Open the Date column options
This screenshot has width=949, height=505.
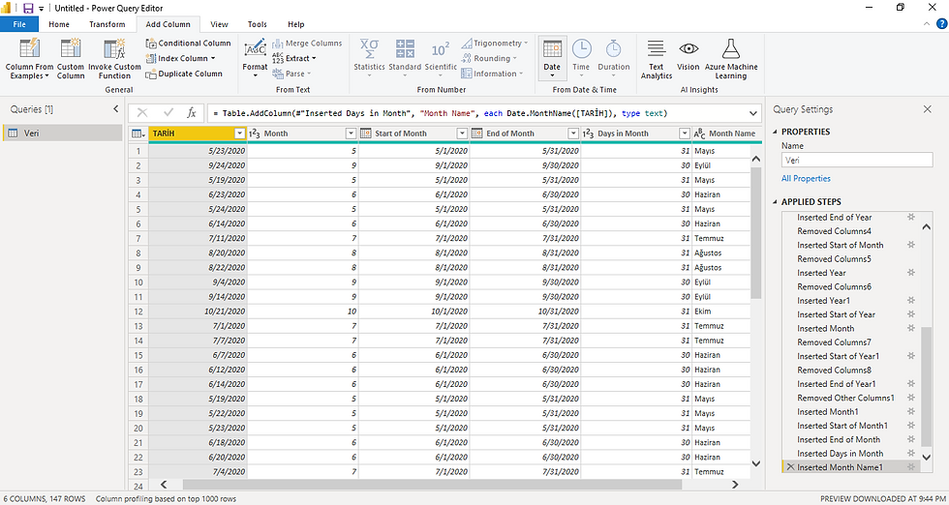[x=552, y=58]
